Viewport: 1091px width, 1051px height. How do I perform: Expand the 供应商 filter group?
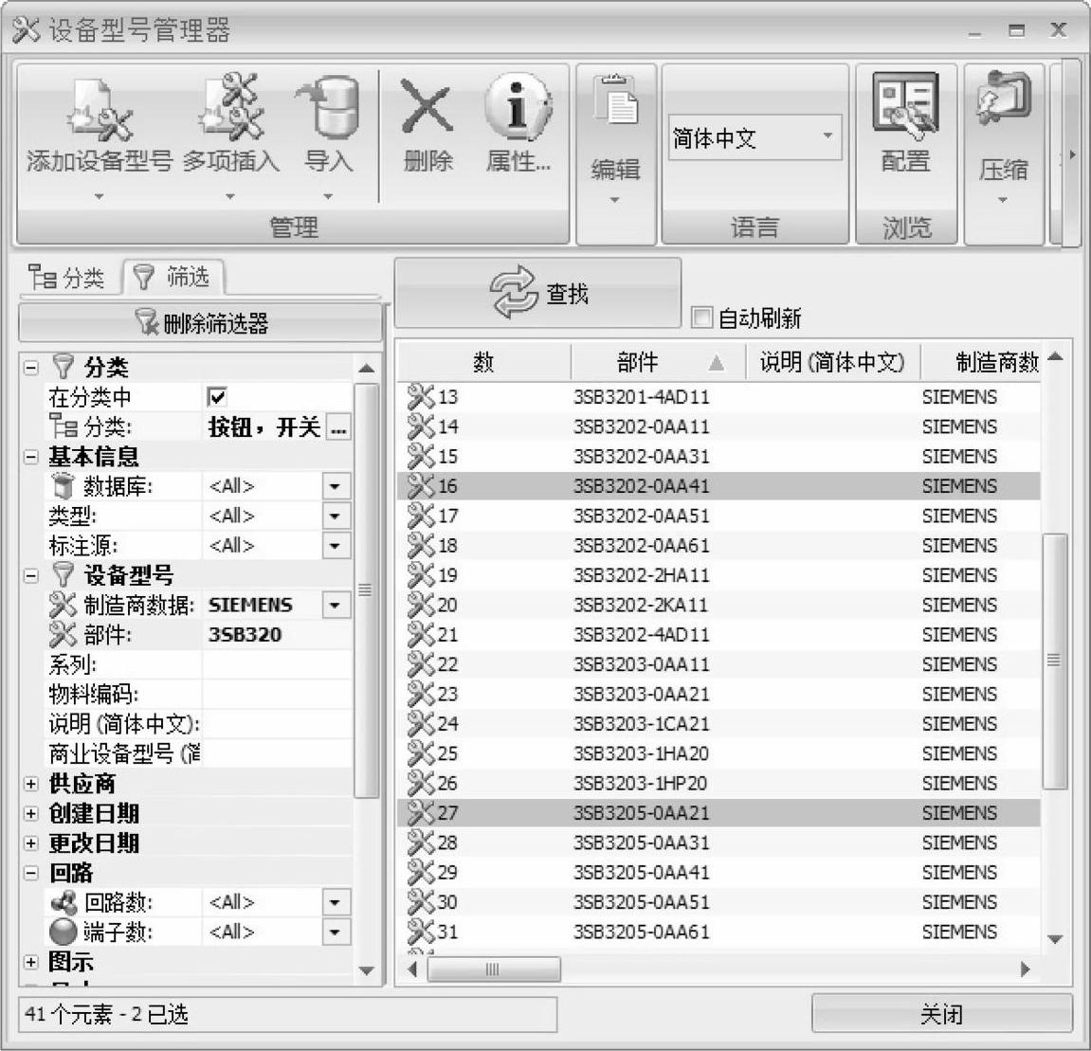coord(31,784)
